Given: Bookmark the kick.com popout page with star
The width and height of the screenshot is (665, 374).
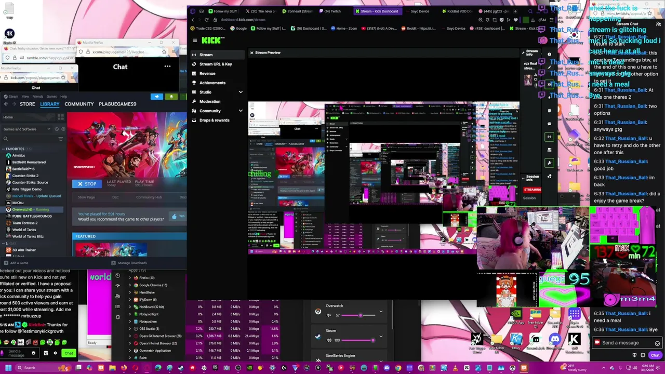Looking at the screenshot, I should point(63,77).
